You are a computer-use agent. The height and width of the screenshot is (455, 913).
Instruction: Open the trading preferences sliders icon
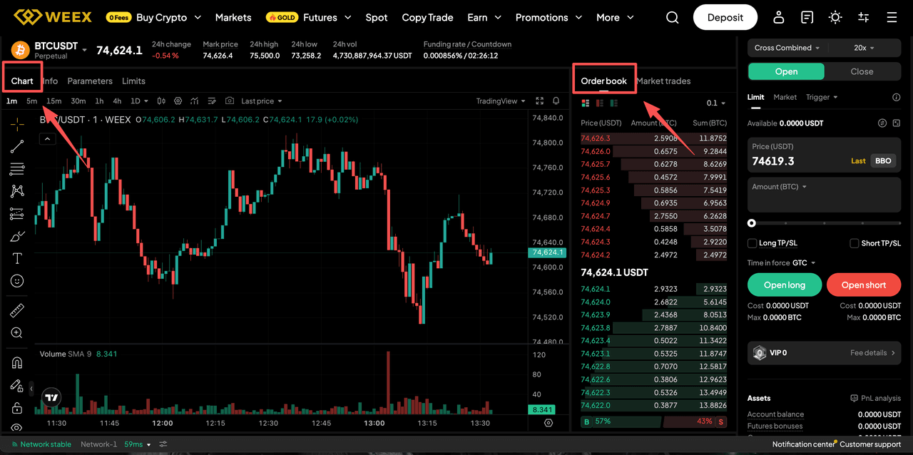click(864, 17)
